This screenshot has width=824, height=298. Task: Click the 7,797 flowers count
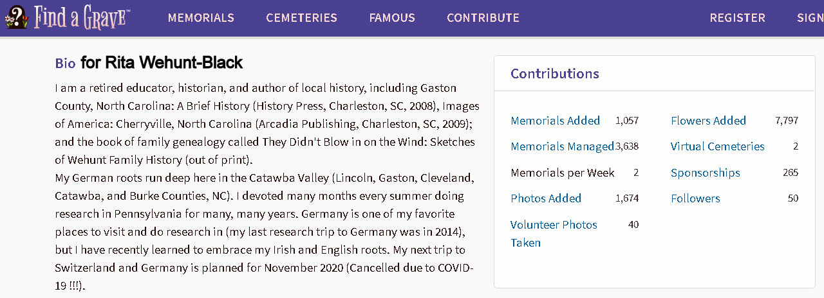[x=787, y=121]
